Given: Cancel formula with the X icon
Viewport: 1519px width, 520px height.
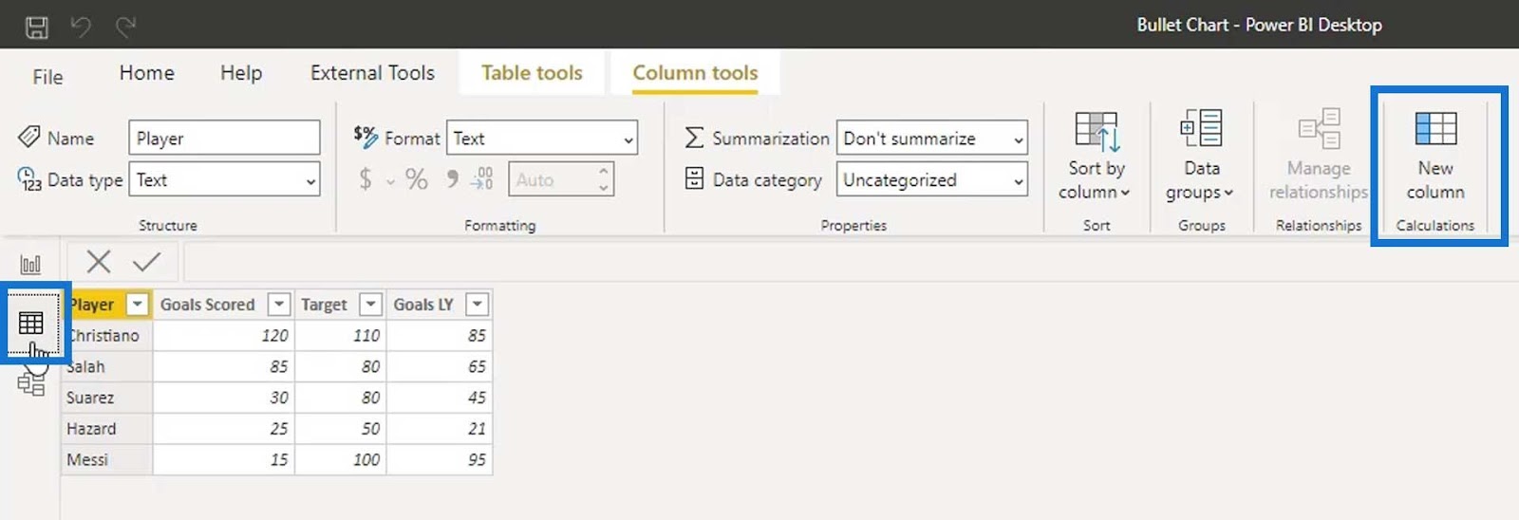Looking at the screenshot, I should point(99,261).
